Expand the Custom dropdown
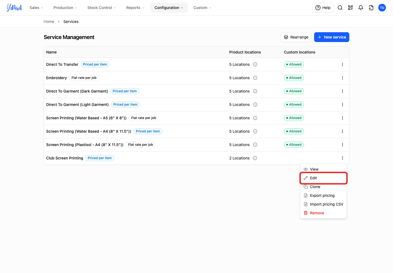The image size is (393, 273). [x=202, y=8]
